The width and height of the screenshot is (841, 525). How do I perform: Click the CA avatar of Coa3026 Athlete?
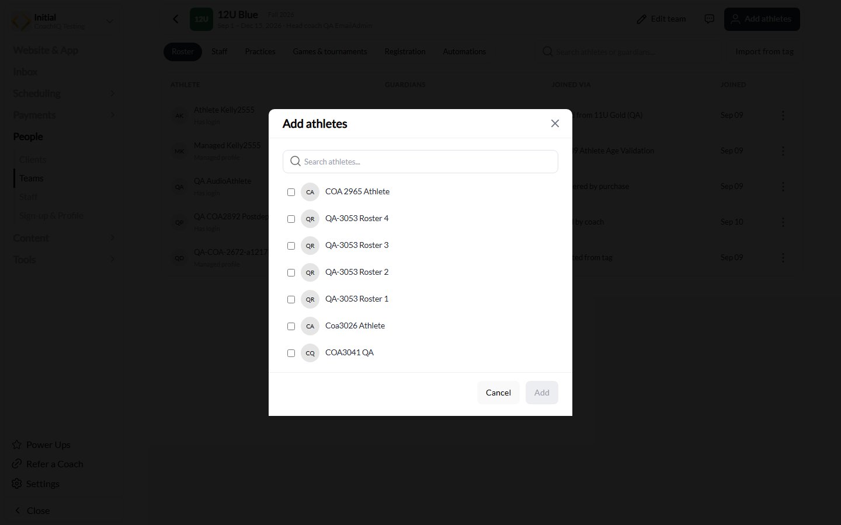310,326
